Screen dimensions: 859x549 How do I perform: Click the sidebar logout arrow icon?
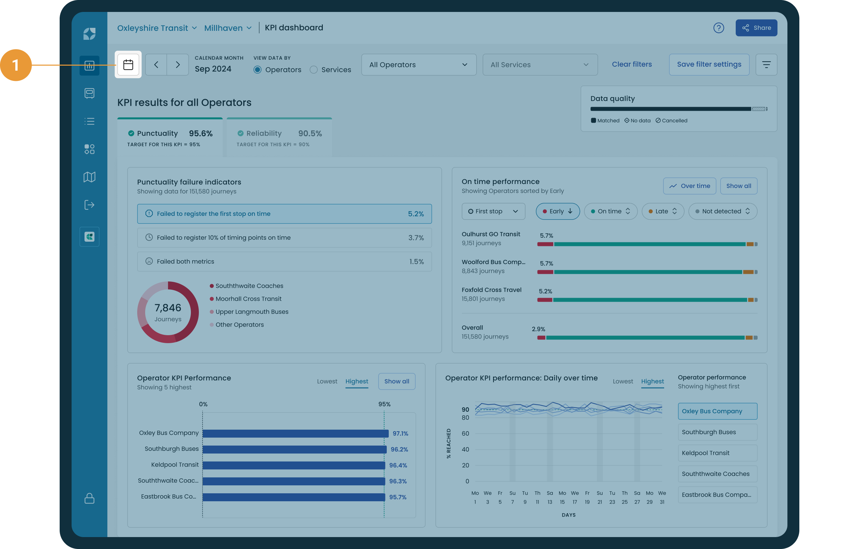pyautogui.click(x=89, y=205)
